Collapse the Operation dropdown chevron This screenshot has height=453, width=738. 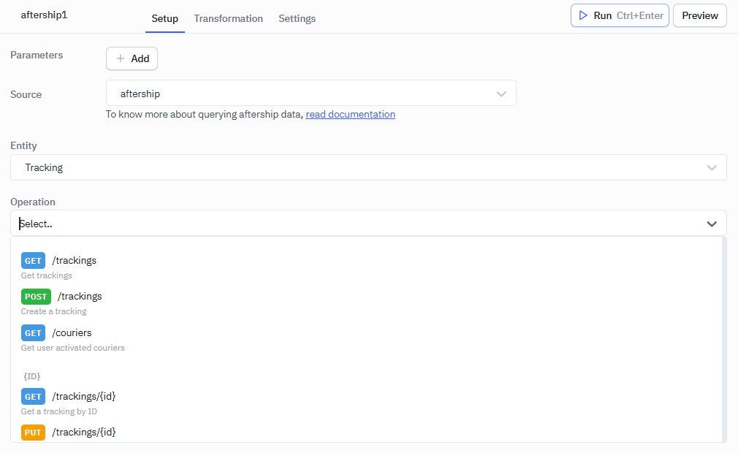712,224
